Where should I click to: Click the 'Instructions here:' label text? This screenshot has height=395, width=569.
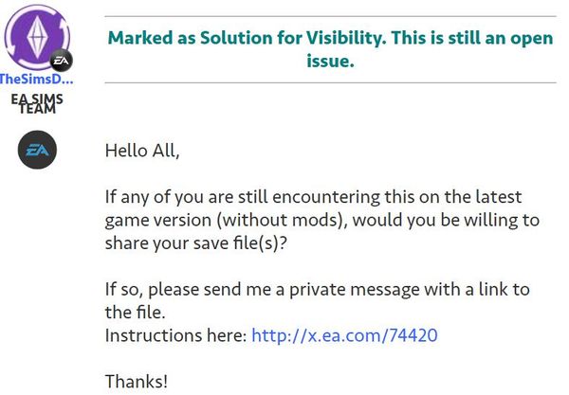(x=176, y=335)
